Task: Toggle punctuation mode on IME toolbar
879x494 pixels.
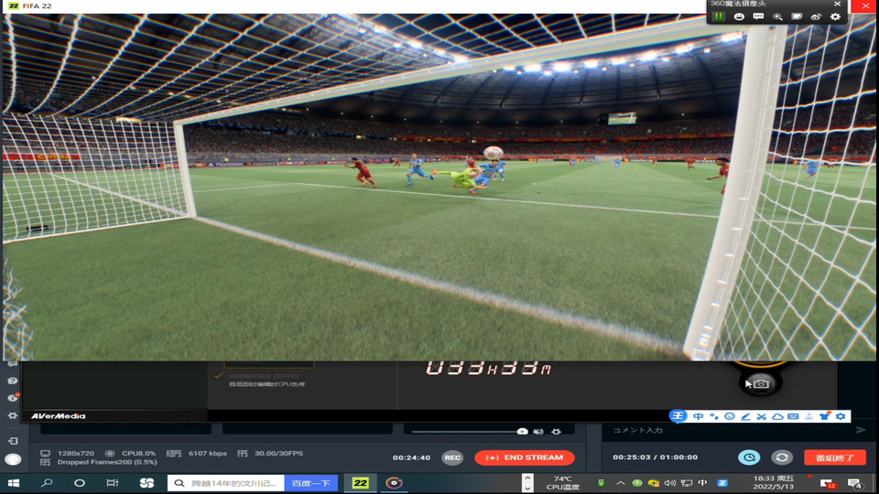Action: tap(713, 416)
